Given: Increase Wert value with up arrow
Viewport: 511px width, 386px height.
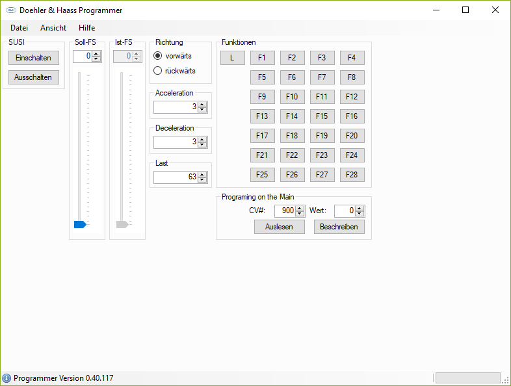Looking at the screenshot, I should (360, 209).
